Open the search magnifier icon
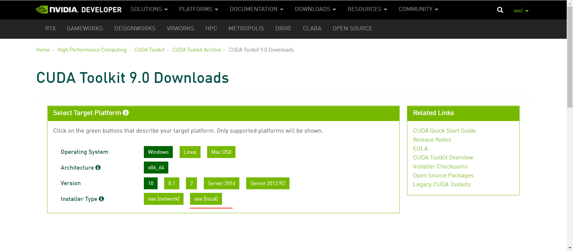This screenshot has height=251, width=573. [500, 10]
